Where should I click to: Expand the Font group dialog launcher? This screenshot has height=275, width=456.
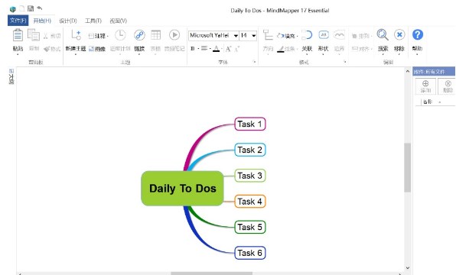point(254,62)
